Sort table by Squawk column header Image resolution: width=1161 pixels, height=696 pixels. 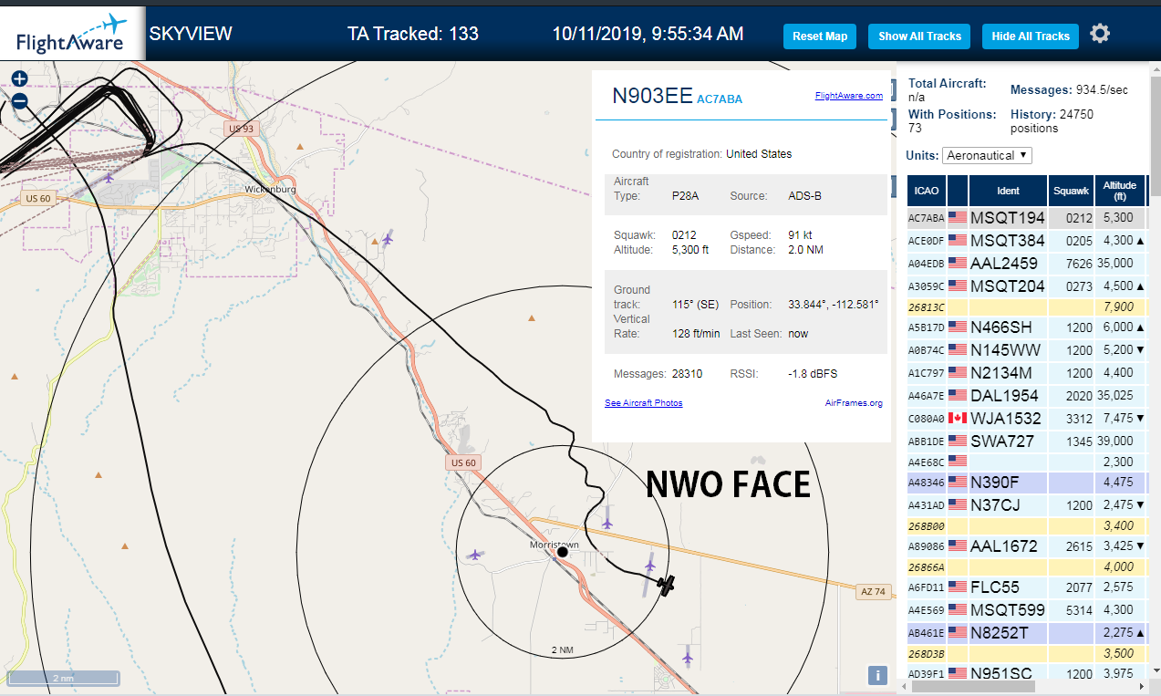click(1071, 191)
